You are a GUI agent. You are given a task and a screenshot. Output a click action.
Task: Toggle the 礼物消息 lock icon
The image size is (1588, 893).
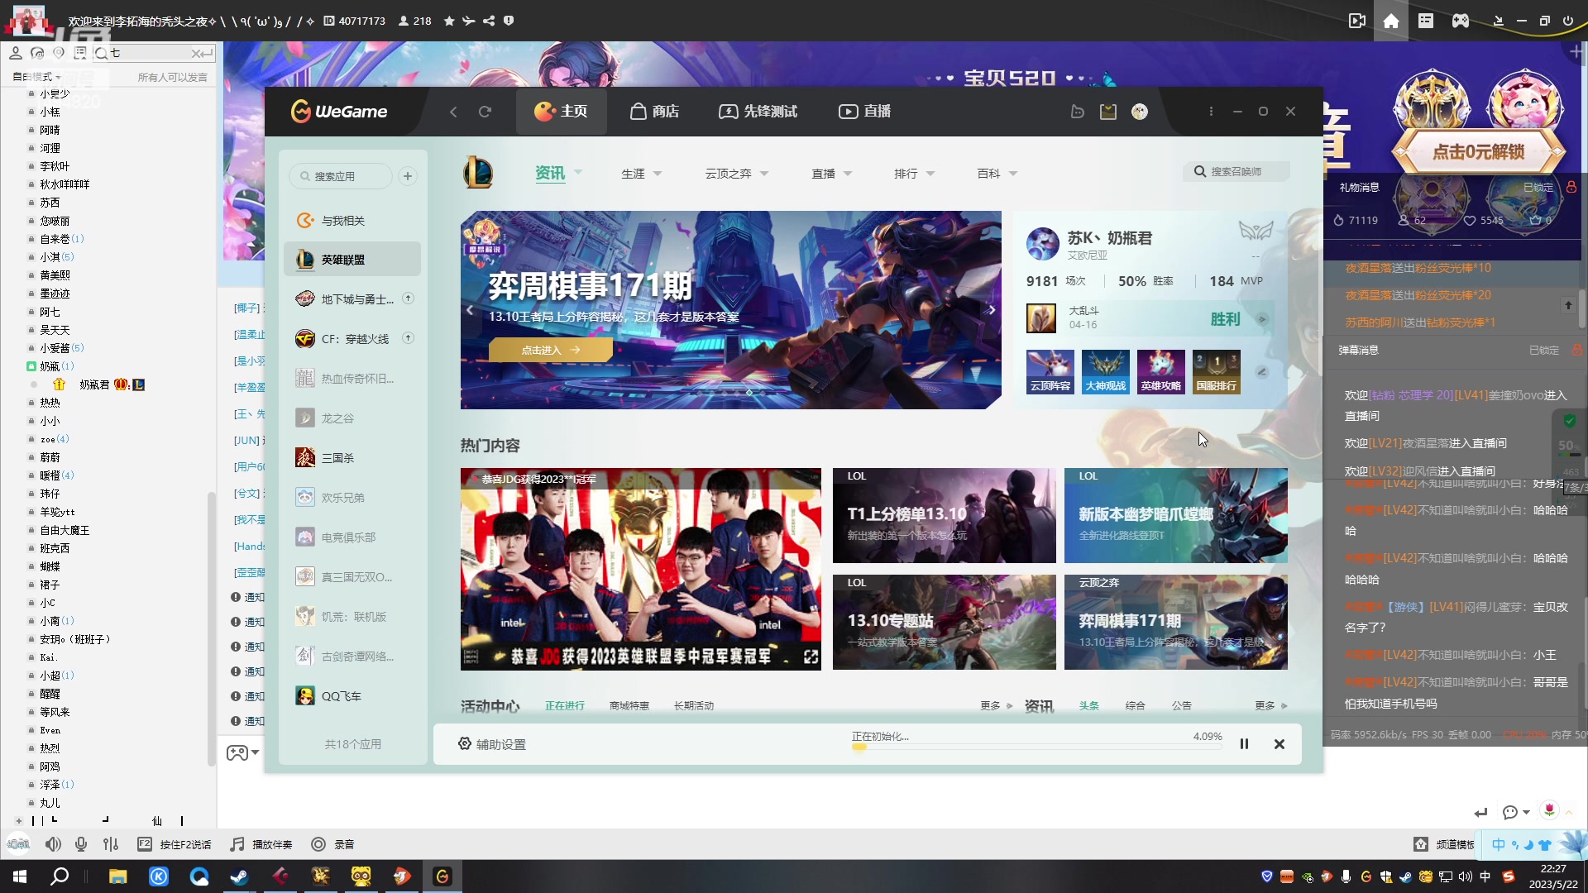(1571, 188)
